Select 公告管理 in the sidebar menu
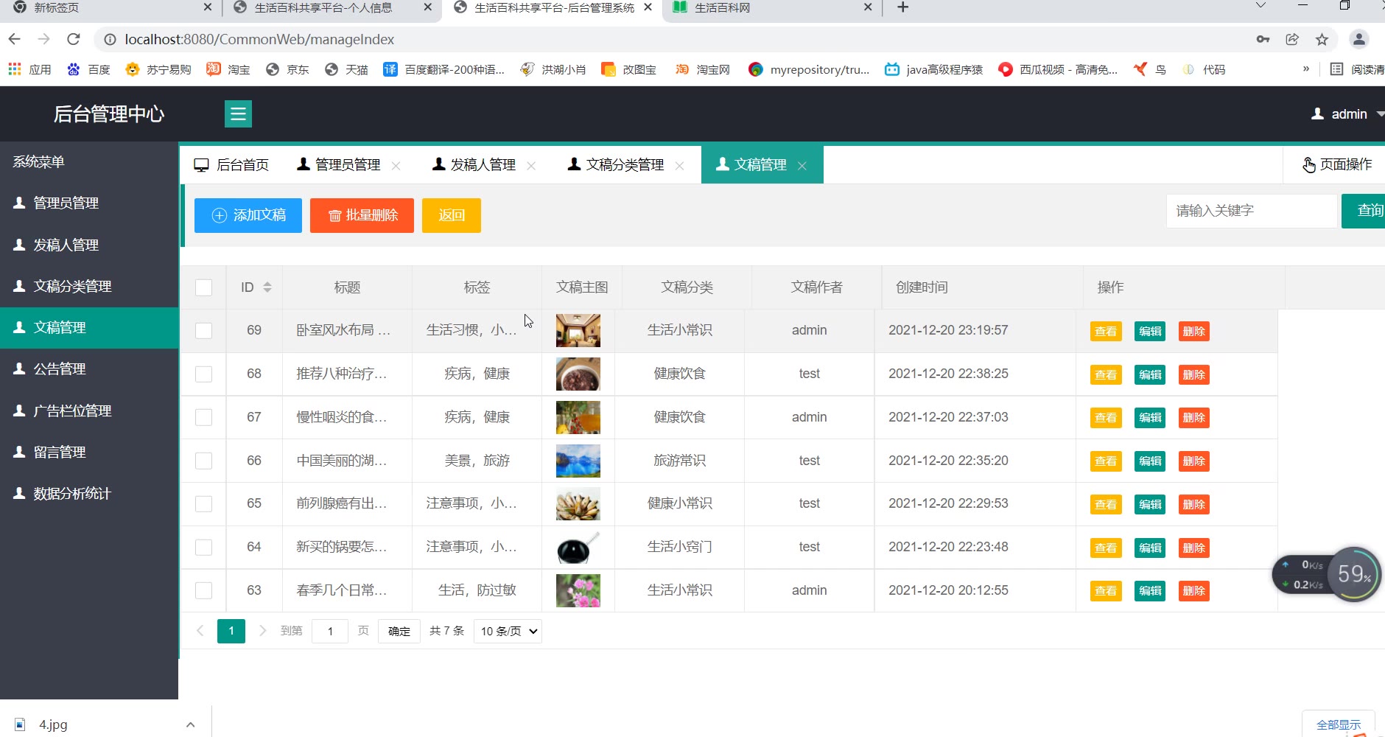 tap(60, 369)
